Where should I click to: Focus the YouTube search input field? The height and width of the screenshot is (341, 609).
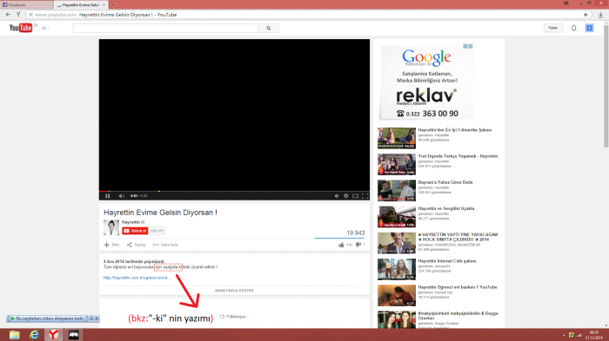point(165,28)
